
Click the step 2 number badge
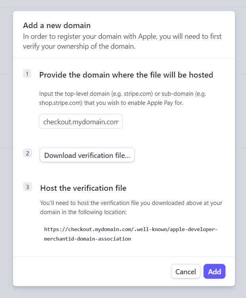point(27,153)
